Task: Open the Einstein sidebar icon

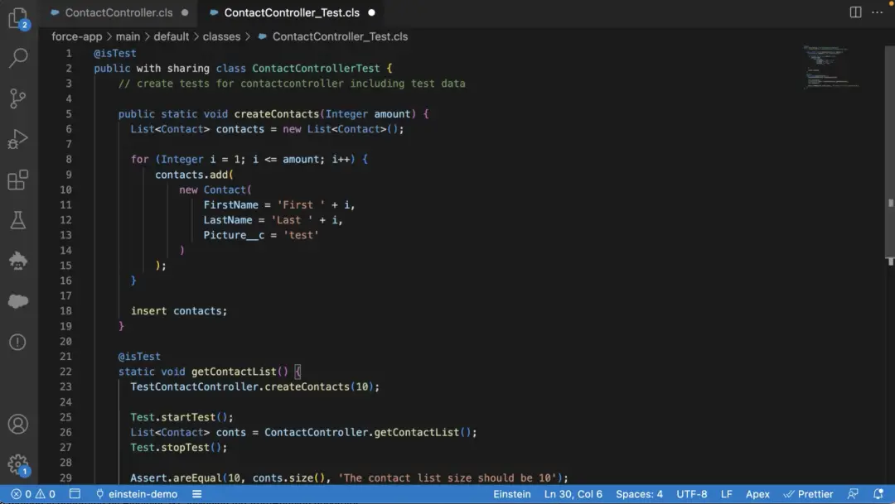Action: (x=17, y=261)
